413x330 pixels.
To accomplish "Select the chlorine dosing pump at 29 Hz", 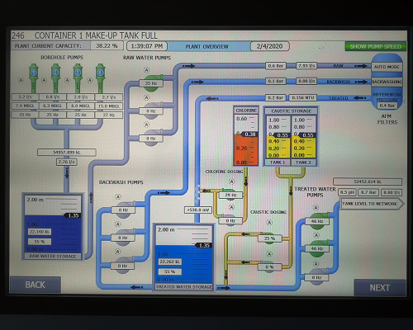I will (x=230, y=195).
